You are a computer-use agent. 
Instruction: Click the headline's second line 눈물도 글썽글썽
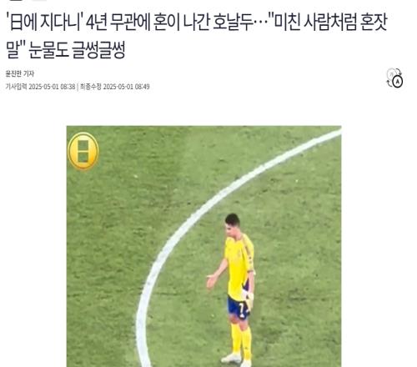click(66, 50)
